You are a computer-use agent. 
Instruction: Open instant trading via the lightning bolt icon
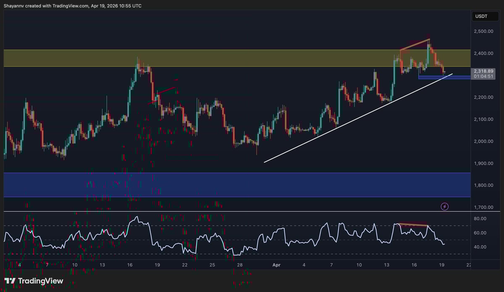[x=444, y=206]
